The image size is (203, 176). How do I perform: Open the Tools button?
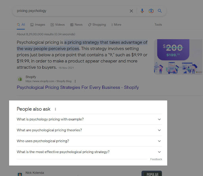click(158, 25)
